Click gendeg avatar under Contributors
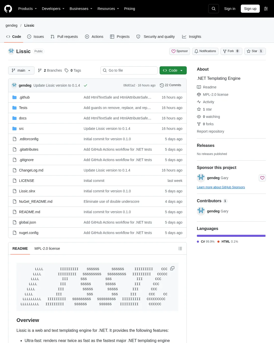 (x=201, y=211)
